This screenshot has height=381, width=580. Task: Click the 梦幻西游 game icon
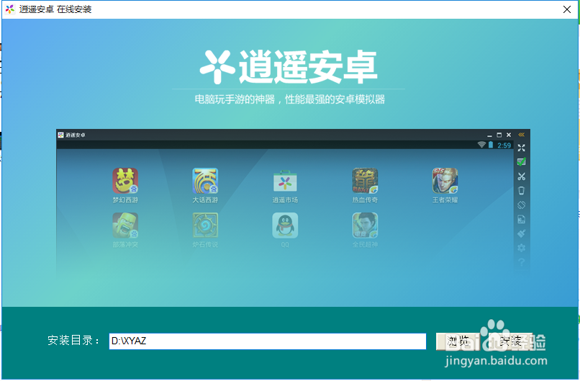coord(125,181)
